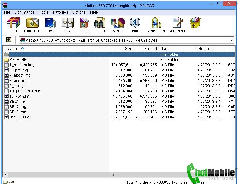Click the drive icon in status bar
Screen dimensions: 238x184
tap(5, 182)
